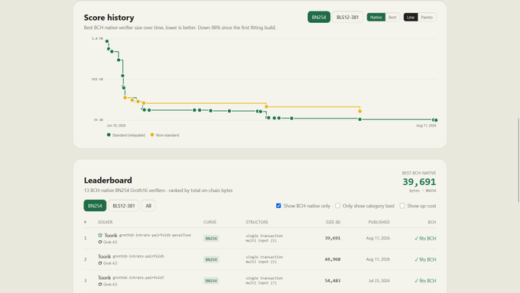Filter leaderboard by BLS12-381 tab
The width and height of the screenshot is (520, 293).
[x=124, y=206]
